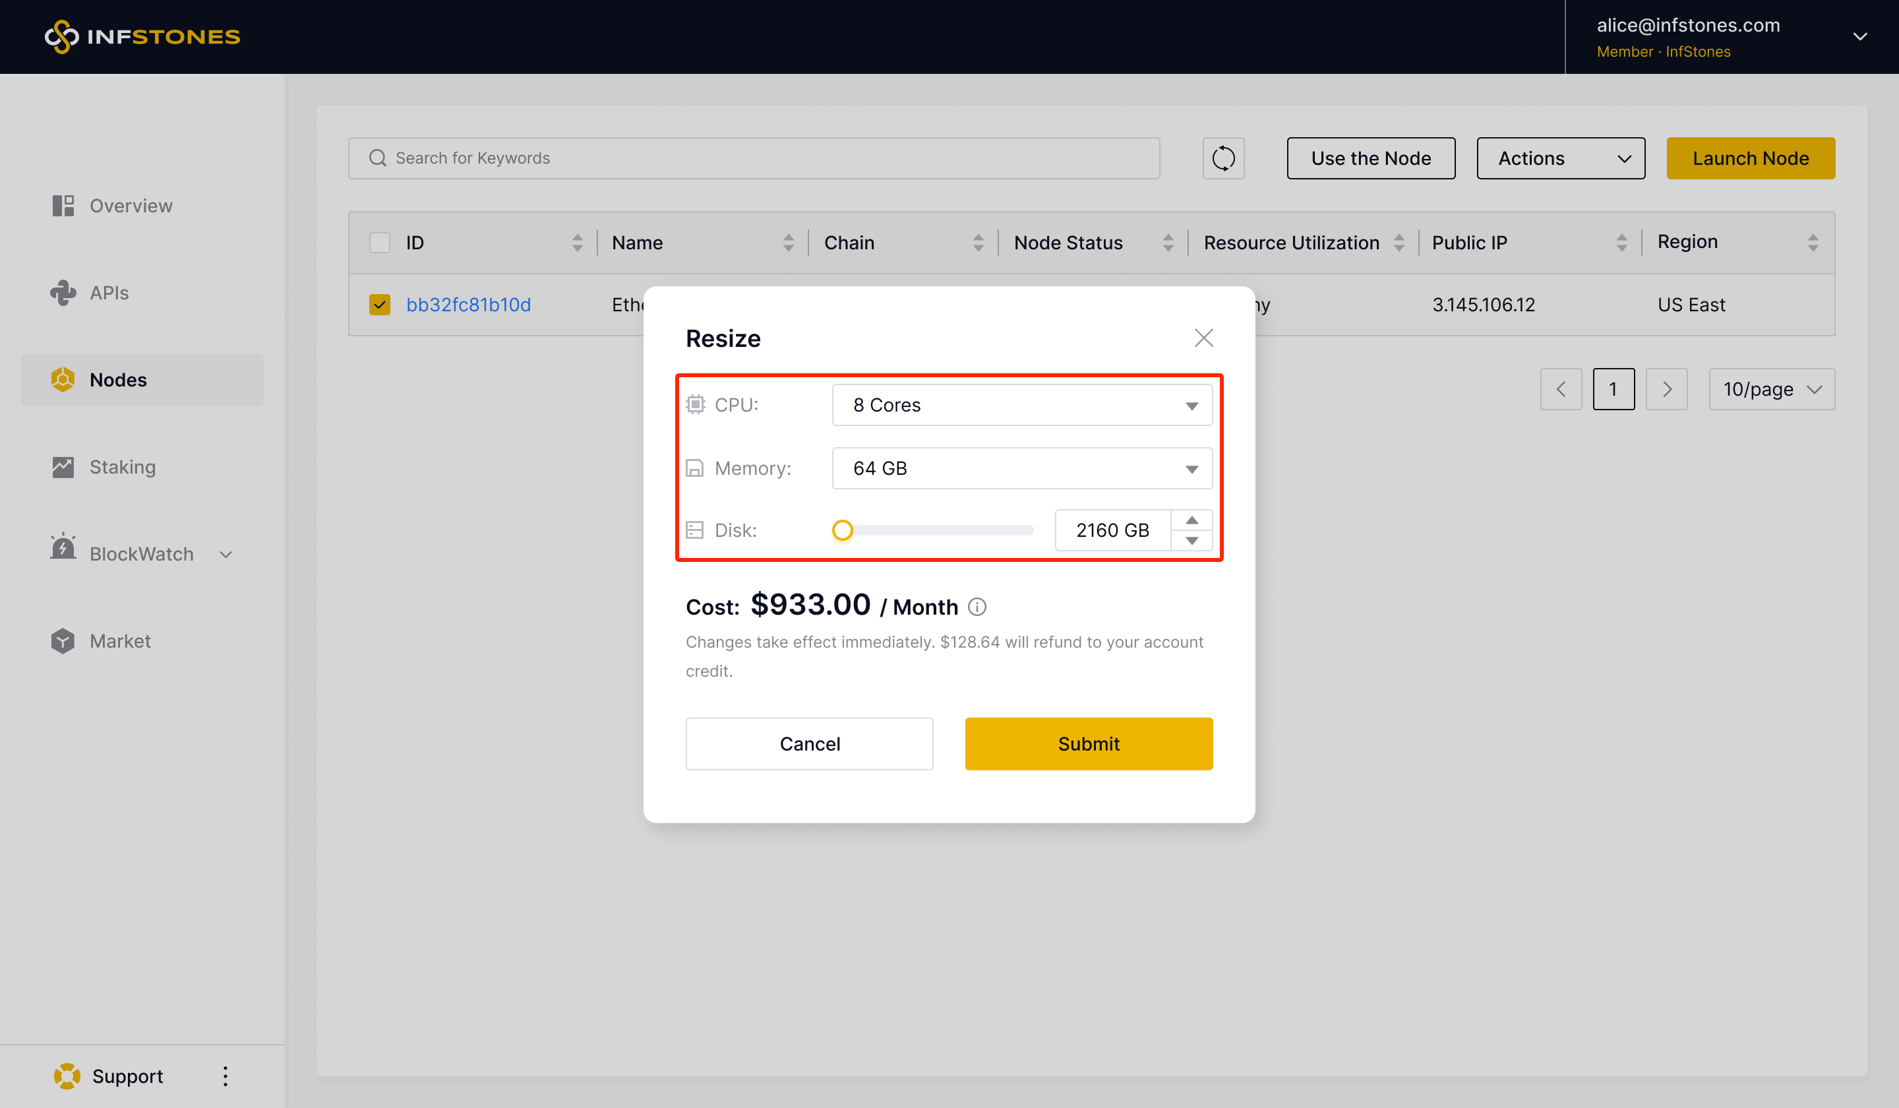
Task: Open the CPU cores dropdown
Action: [x=1021, y=405]
